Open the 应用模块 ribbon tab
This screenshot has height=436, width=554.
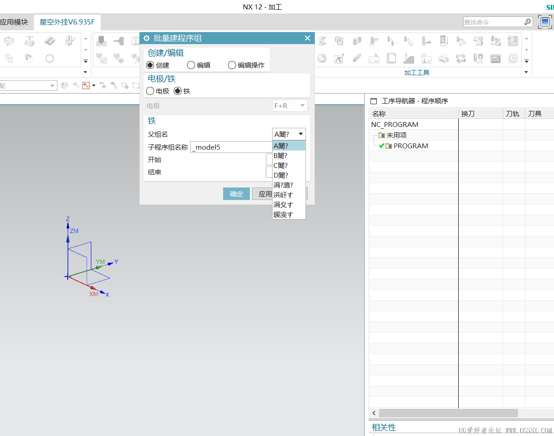tap(14, 22)
